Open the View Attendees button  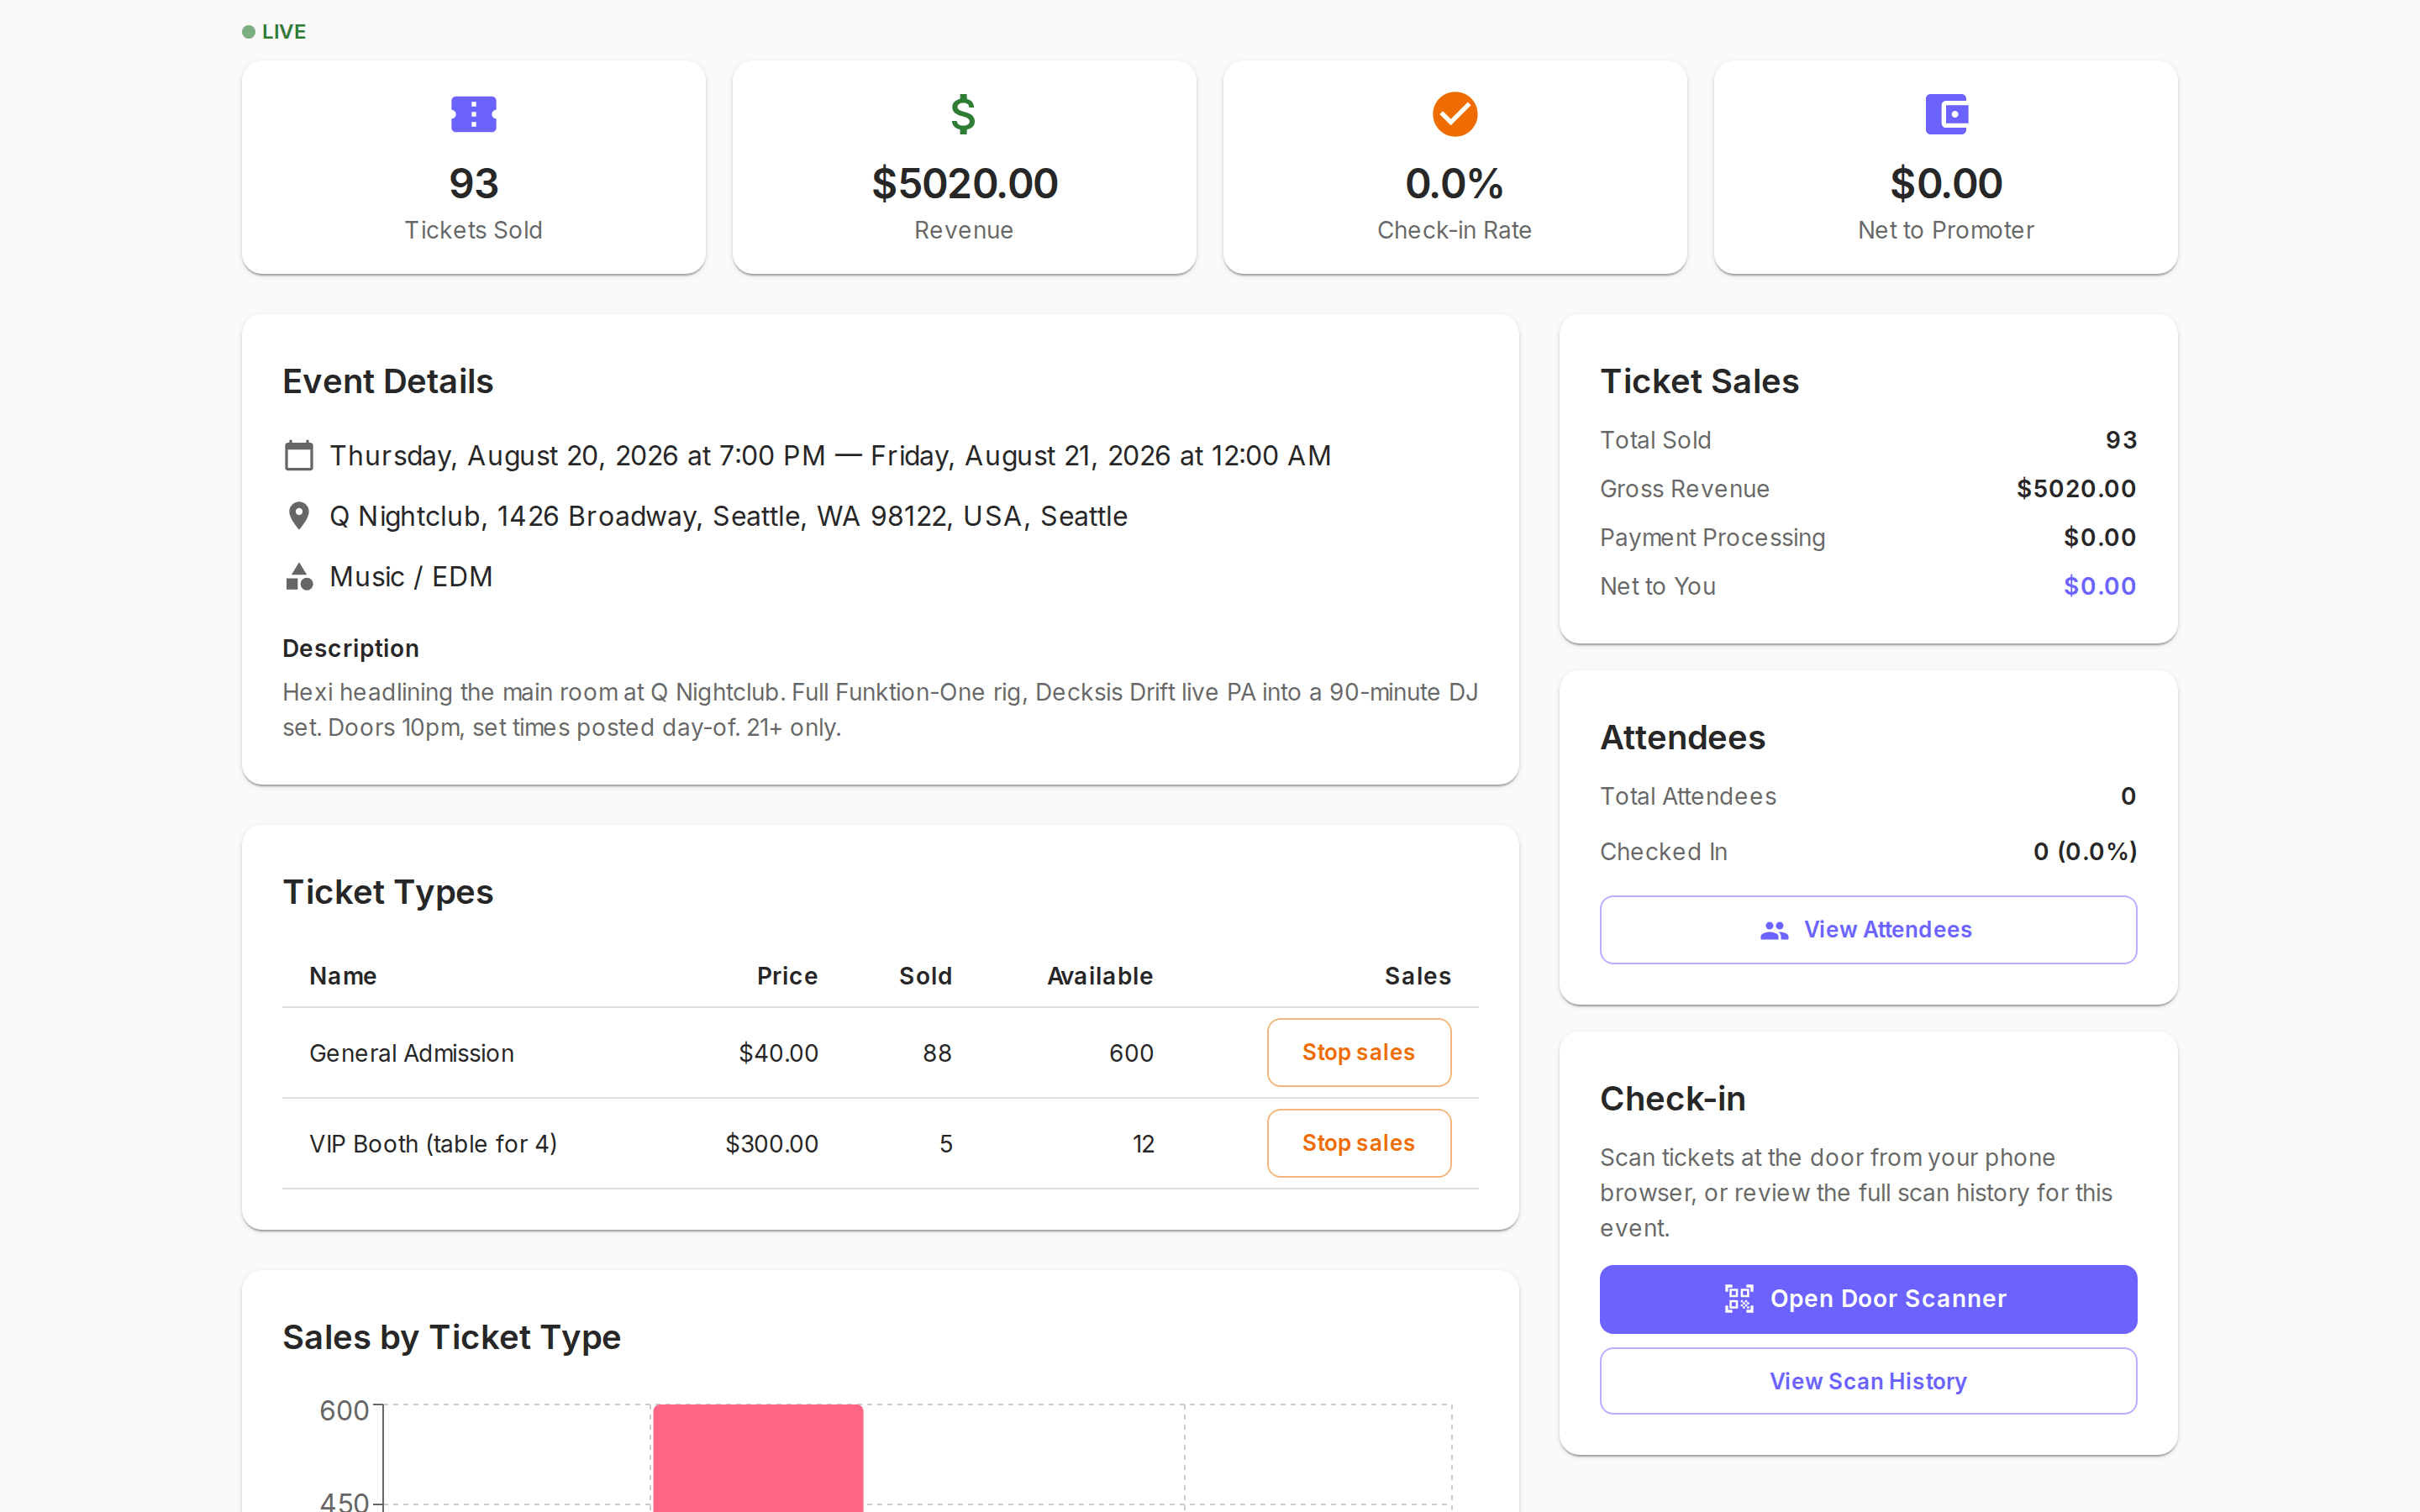[1867, 930]
